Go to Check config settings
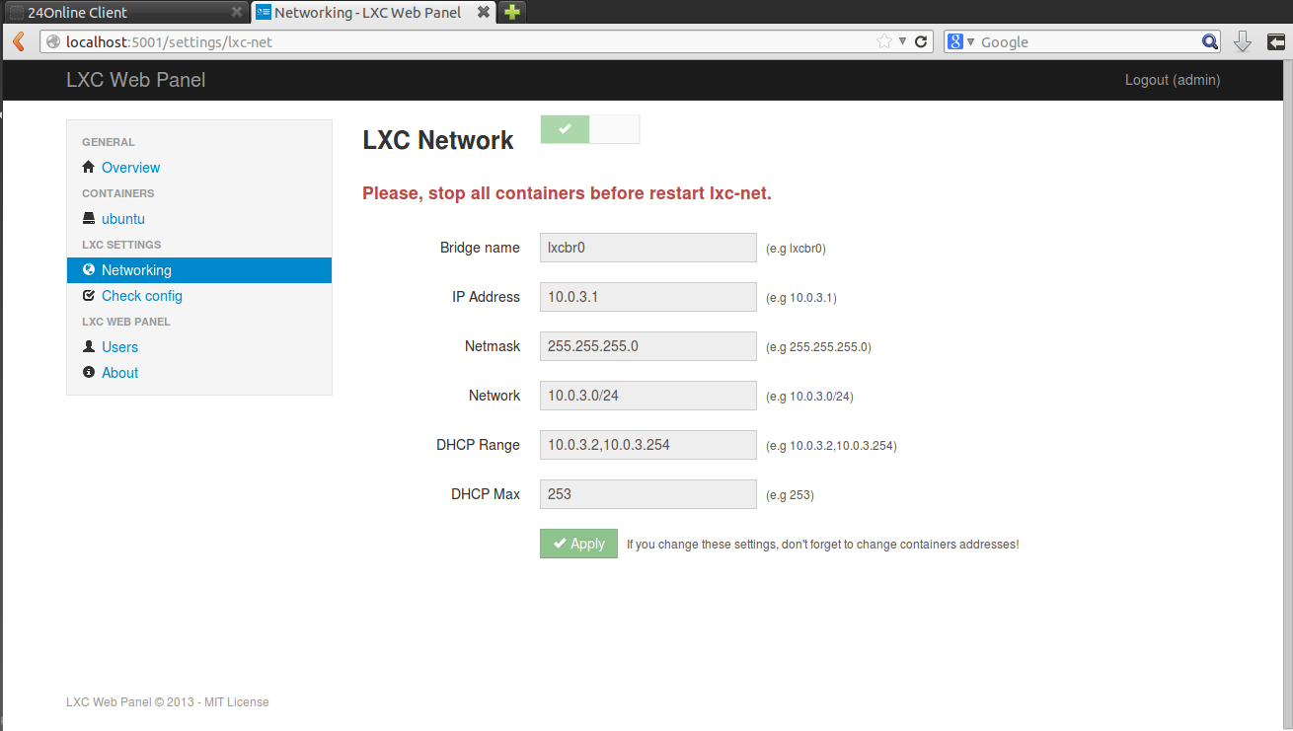1293x731 pixels. click(141, 296)
